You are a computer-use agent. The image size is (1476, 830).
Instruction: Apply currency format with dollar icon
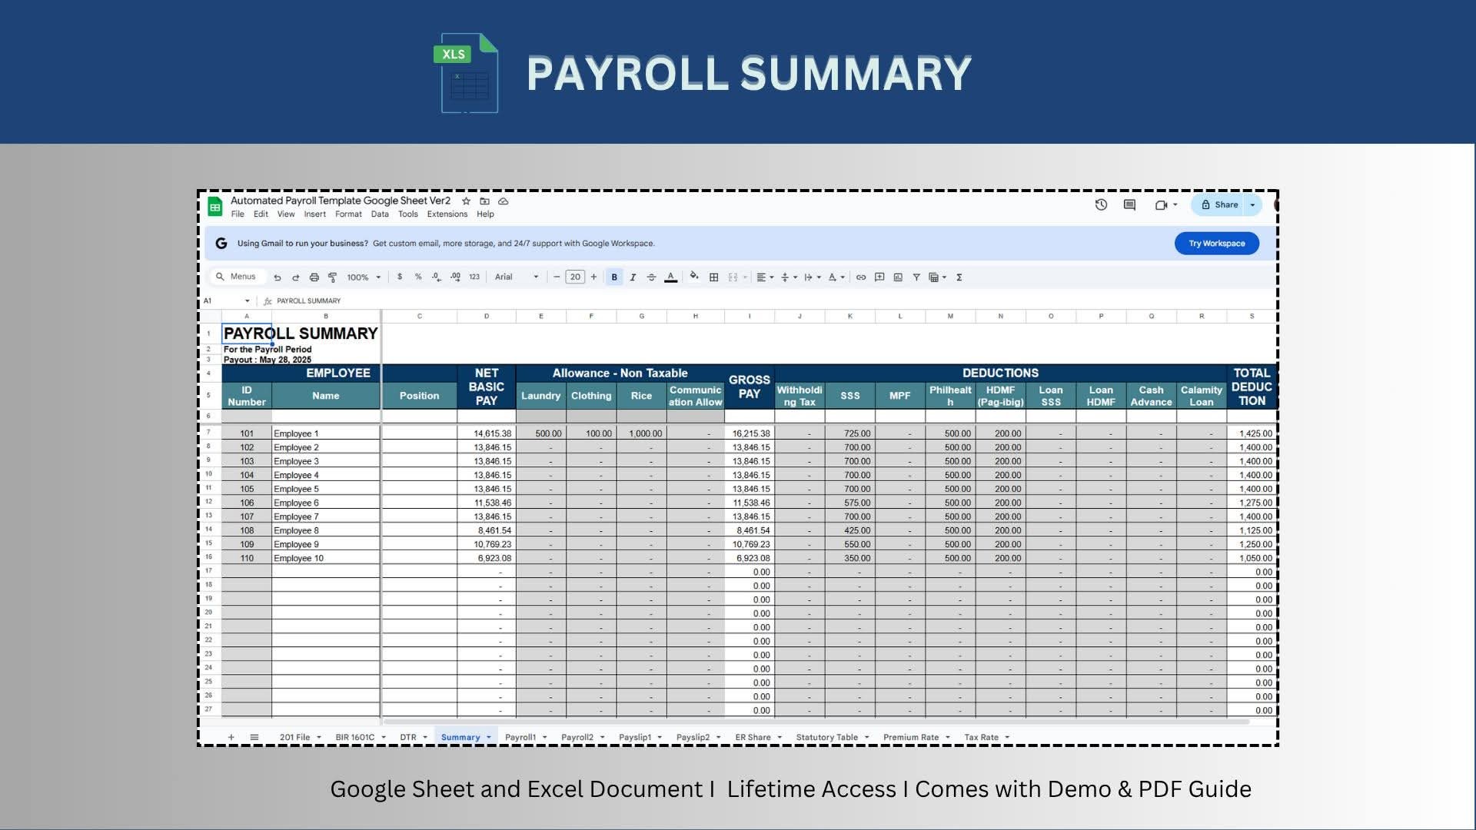(400, 277)
